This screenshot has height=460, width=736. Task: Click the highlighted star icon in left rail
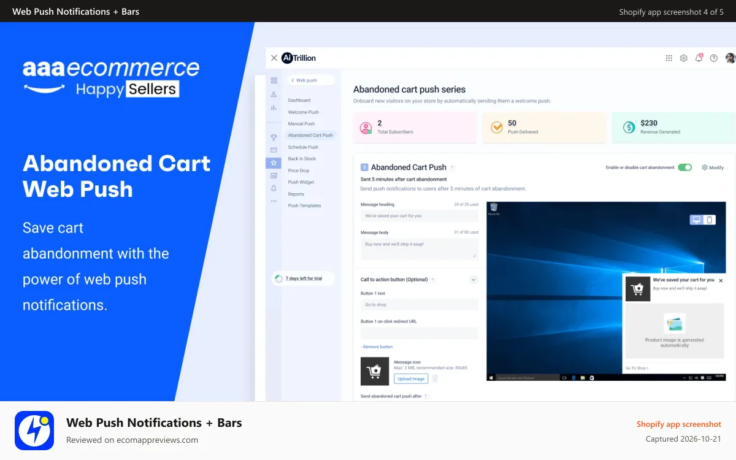274,163
